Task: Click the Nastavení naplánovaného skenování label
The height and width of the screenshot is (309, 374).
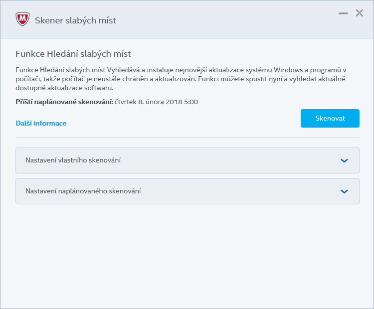Action: click(x=83, y=191)
